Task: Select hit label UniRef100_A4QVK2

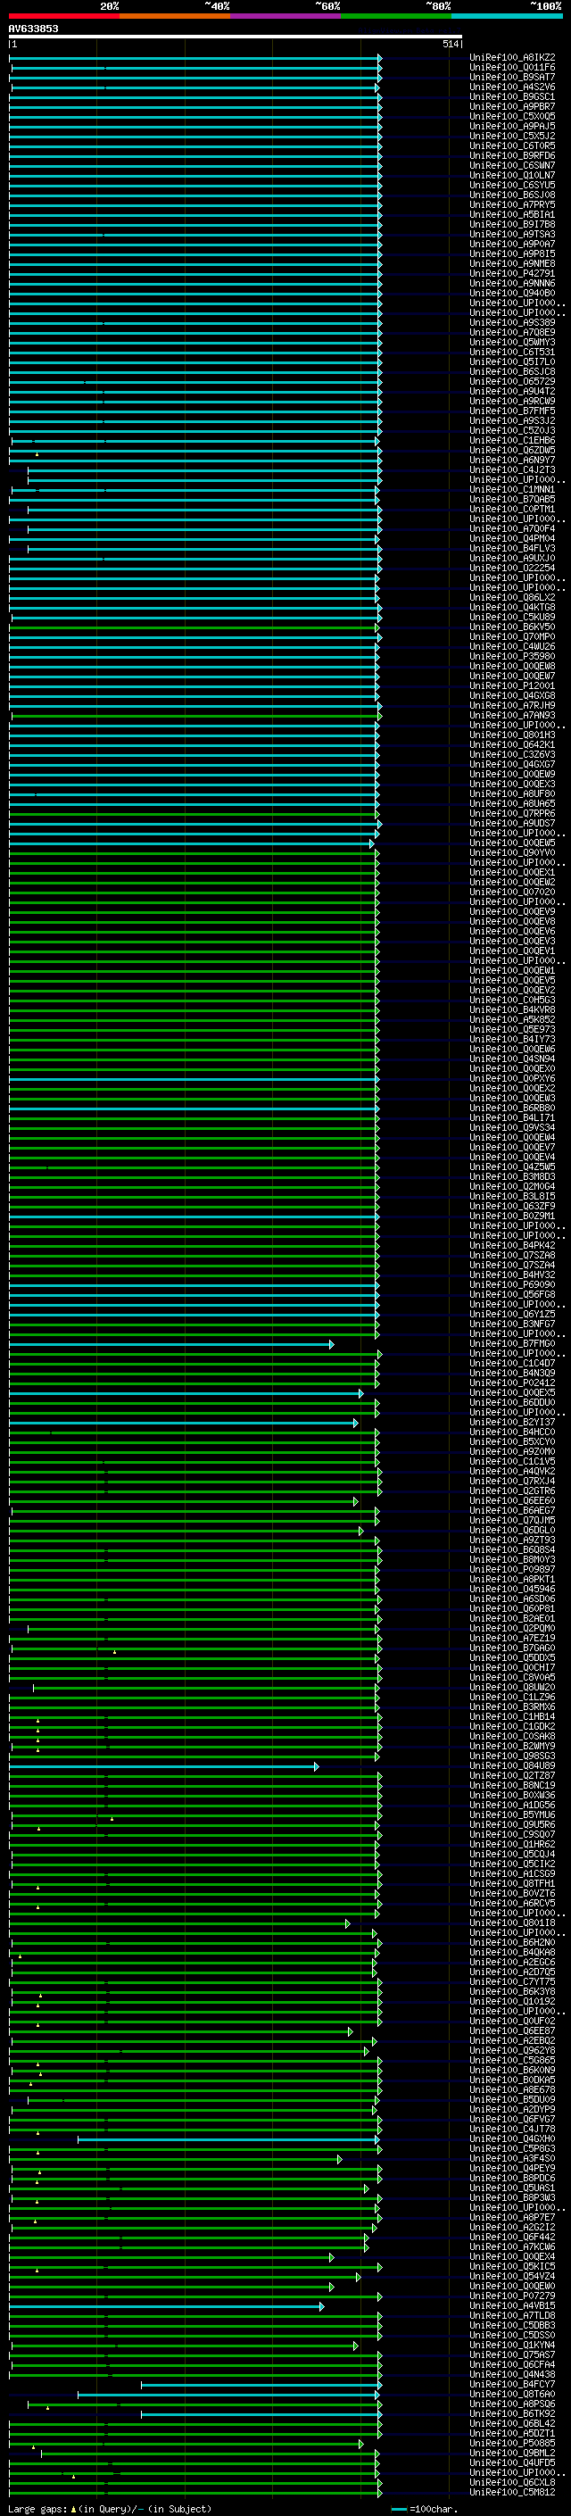Action: click(512, 1472)
